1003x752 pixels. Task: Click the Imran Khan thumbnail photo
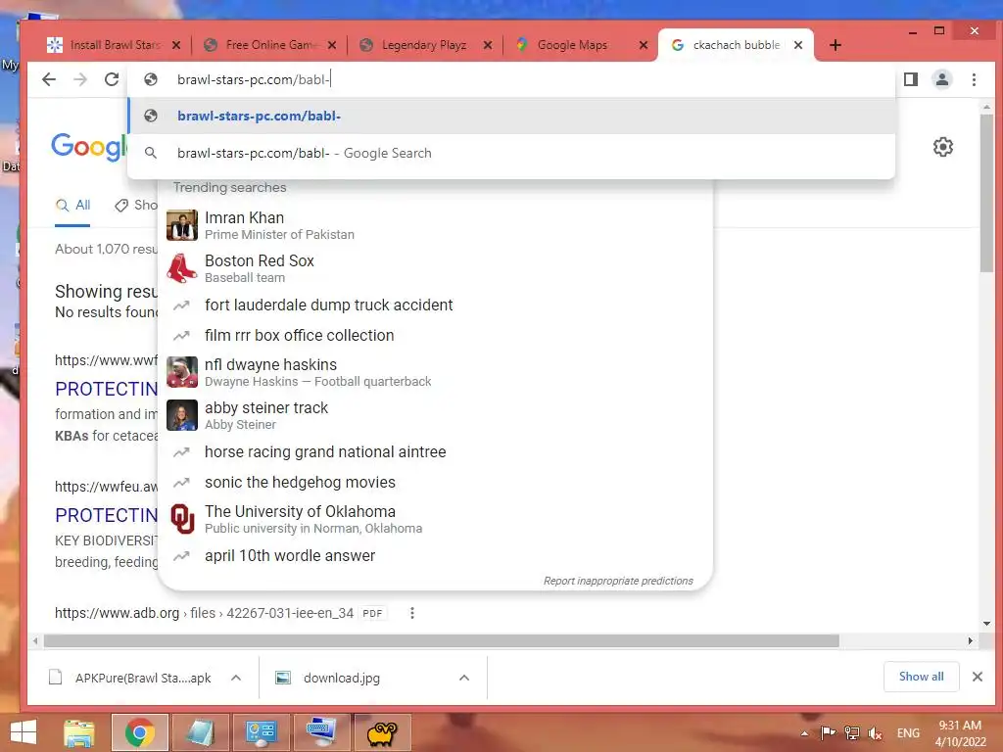click(181, 225)
